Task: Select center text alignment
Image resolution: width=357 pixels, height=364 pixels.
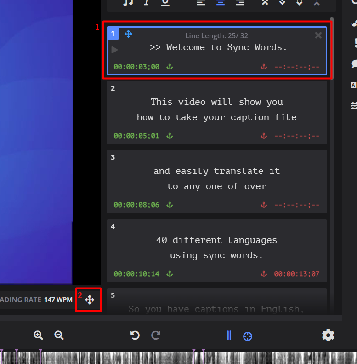Action: [221, 2]
